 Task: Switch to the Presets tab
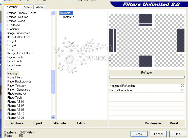27,7
